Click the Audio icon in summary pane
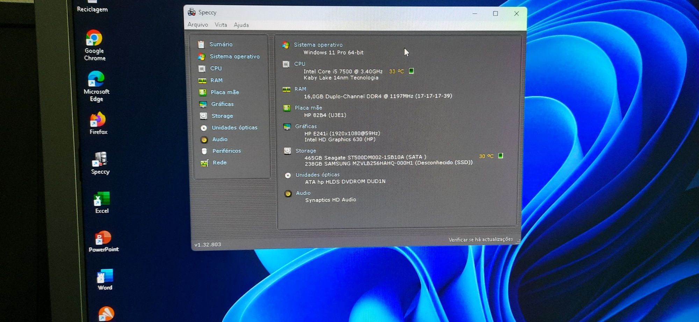The image size is (699, 322). pos(288,194)
